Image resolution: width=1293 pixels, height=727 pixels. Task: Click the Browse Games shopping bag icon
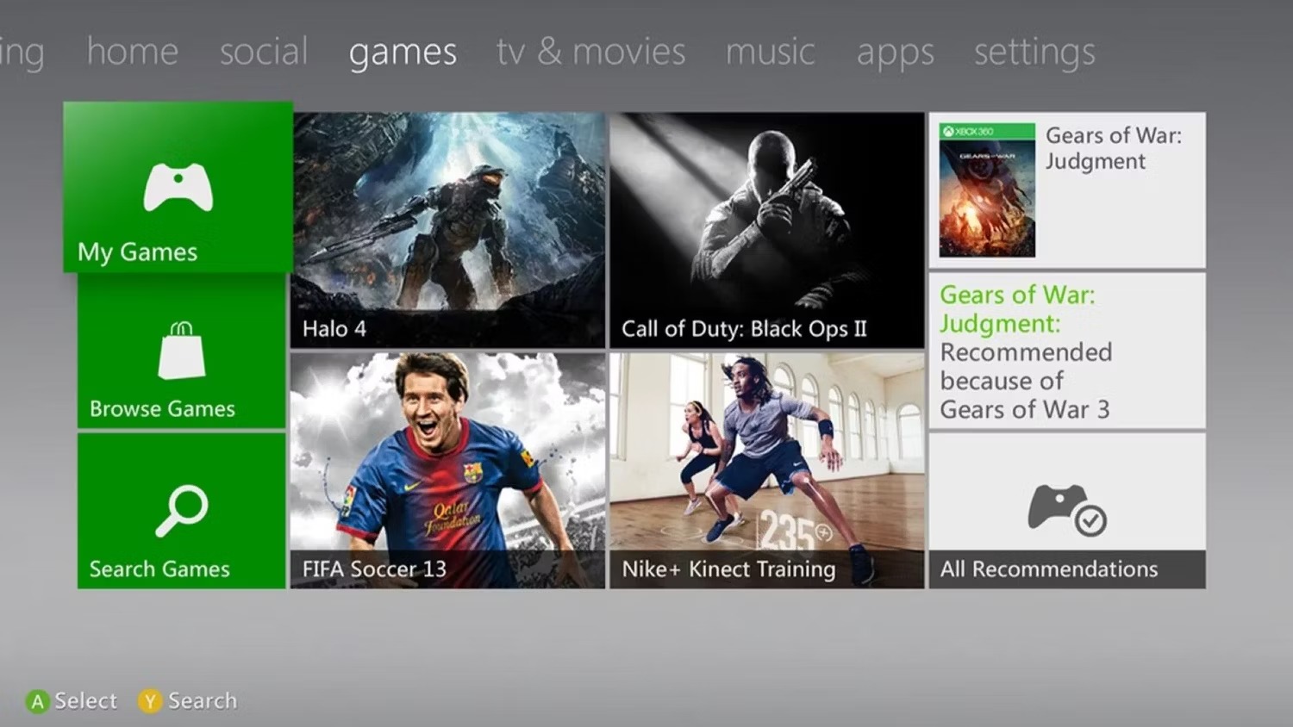point(181,350)
